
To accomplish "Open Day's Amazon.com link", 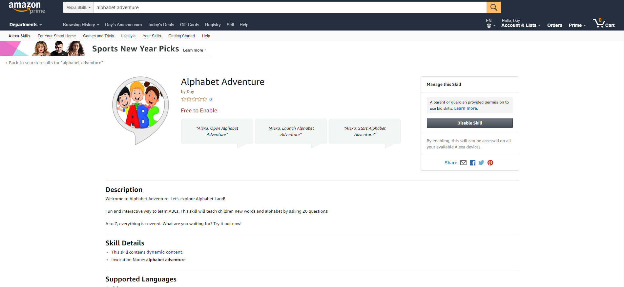I will point(123,25).
